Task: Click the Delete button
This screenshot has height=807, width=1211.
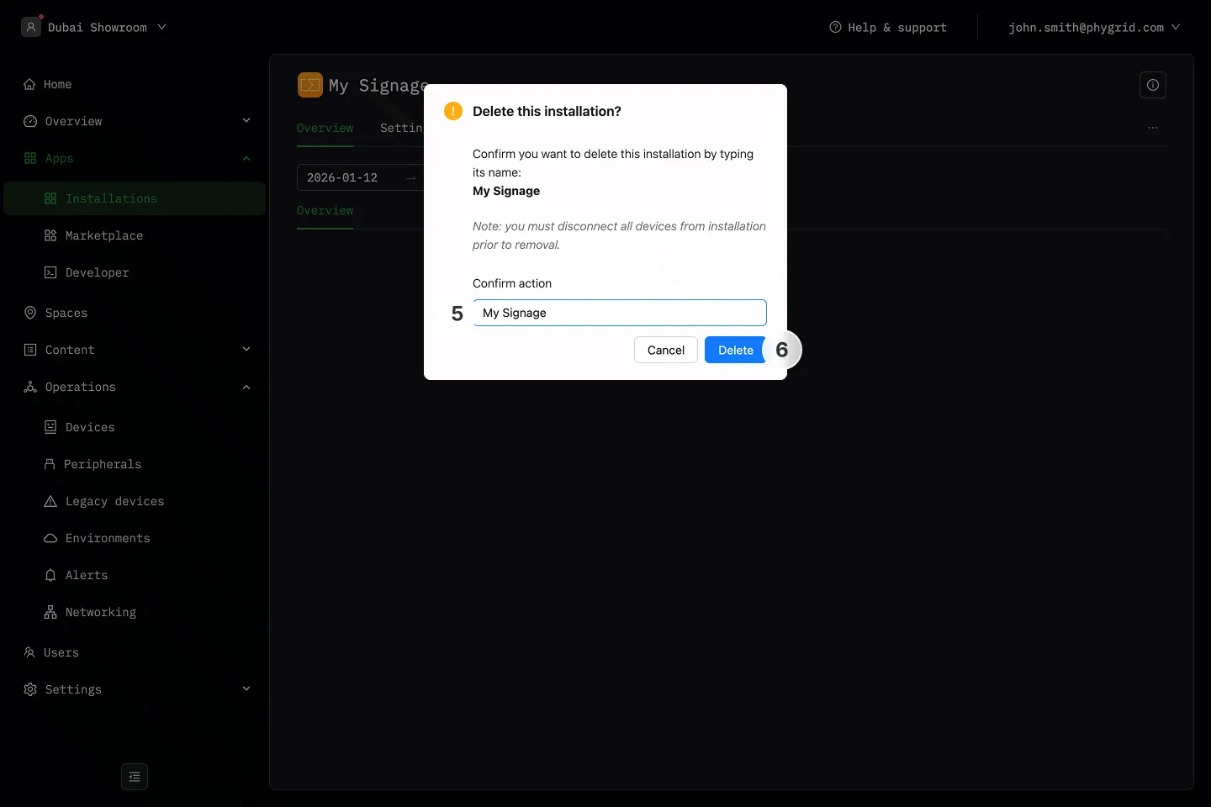Action: 736,350
